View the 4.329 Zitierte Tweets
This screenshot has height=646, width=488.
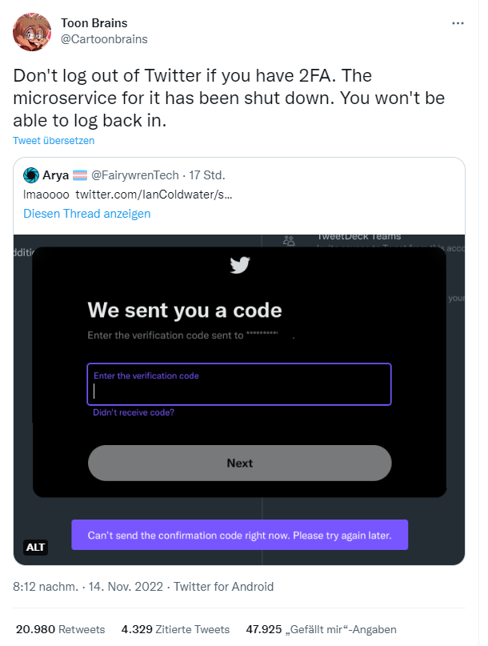[175, 629]
